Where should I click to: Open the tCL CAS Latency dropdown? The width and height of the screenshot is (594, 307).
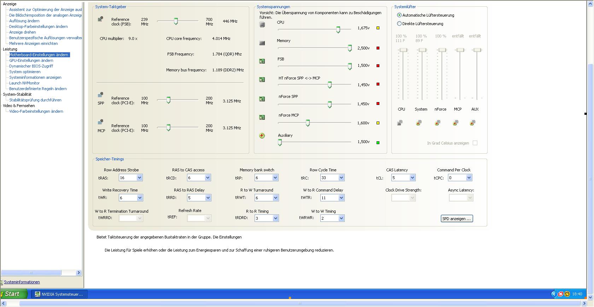[x=412, y=178]
